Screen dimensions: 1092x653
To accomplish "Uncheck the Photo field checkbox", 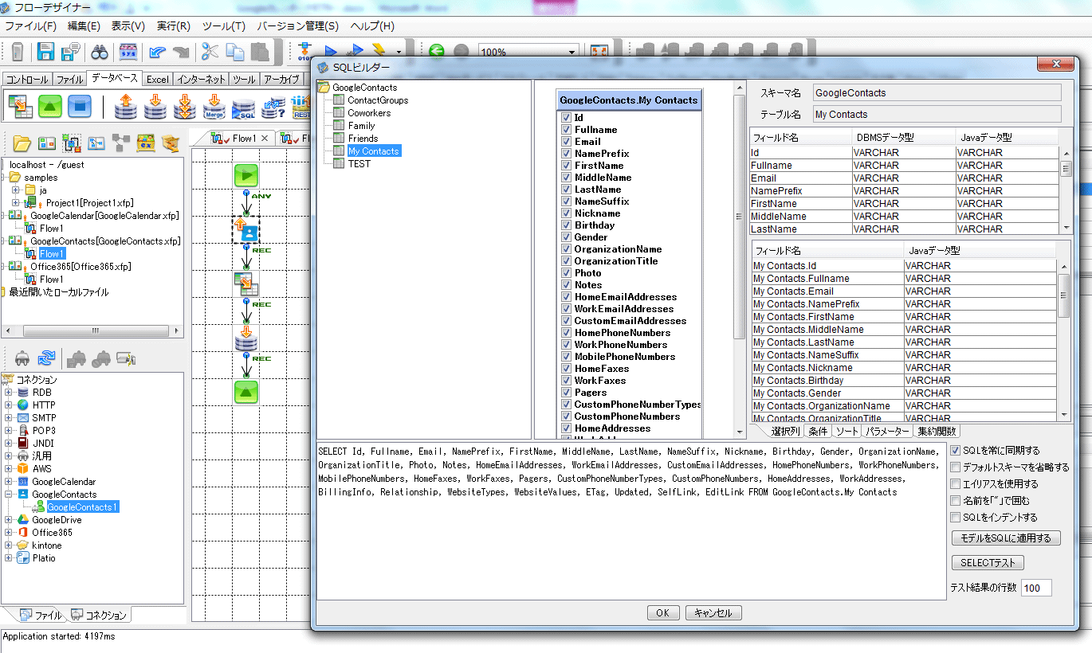I will [567, 273].
